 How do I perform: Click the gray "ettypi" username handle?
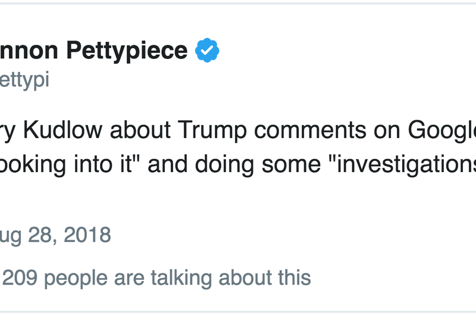[x=24, y=80]
